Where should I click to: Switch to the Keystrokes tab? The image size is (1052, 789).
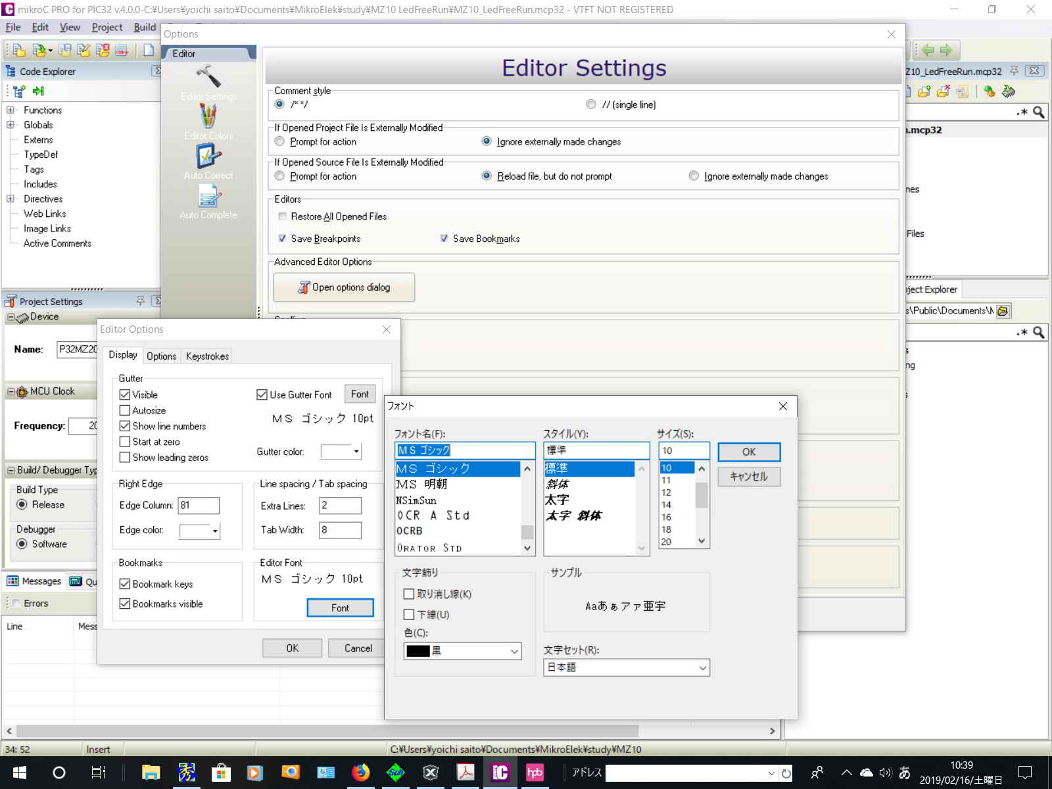tap(207, 356)
